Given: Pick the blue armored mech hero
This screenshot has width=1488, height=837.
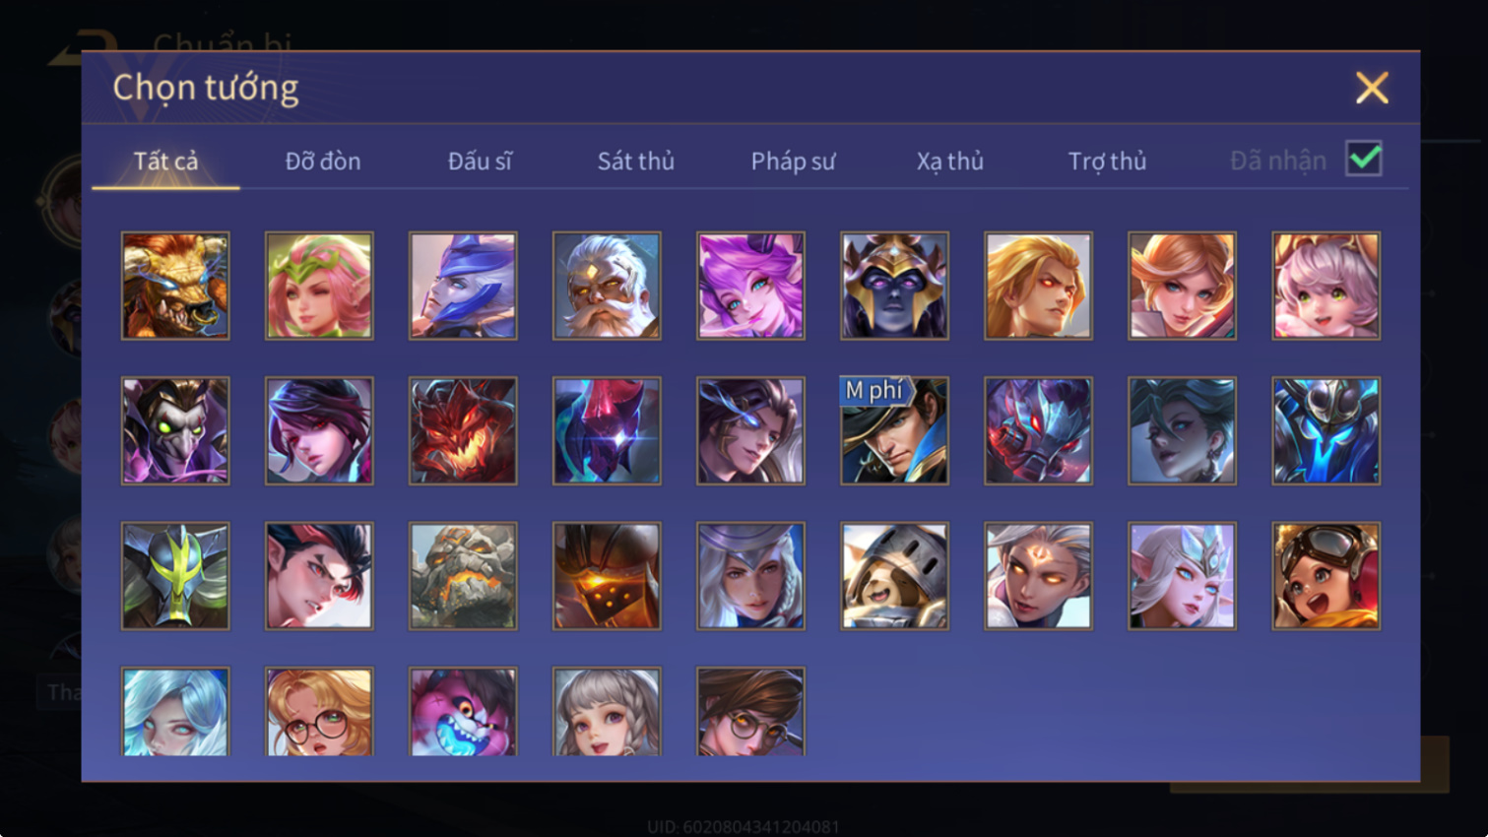Looking at the screenshot, I should pos(1326,430).
